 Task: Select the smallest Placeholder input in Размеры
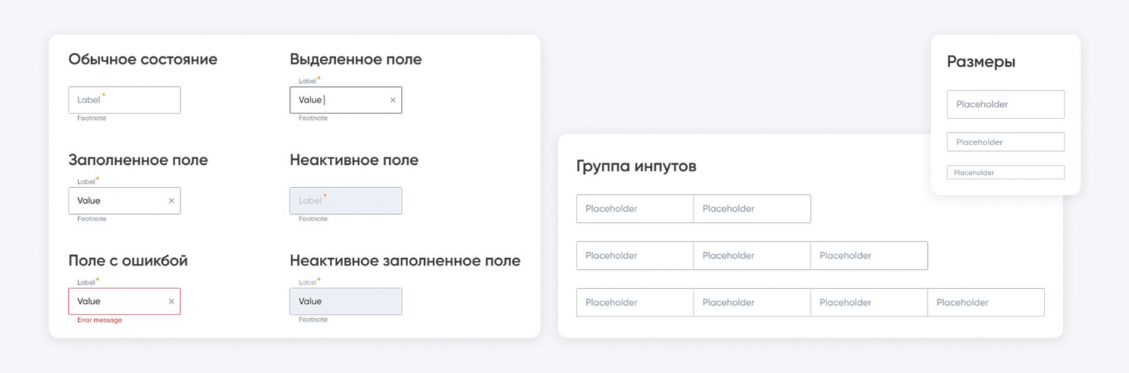pyautogui.click(x=1005, y=173)
